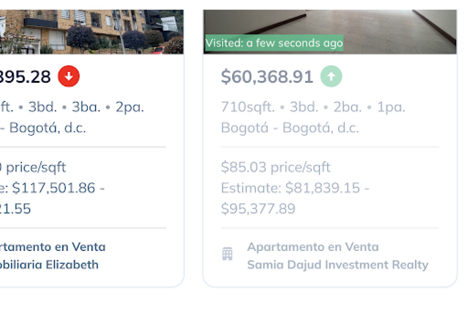Viewport: 468px width, 312px height.
Task: Click the Bogotá - Bogotá, d.c. location on the right card
Action: coord(290,128)
